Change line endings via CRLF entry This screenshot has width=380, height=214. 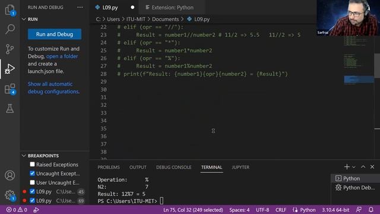(281, 210)
